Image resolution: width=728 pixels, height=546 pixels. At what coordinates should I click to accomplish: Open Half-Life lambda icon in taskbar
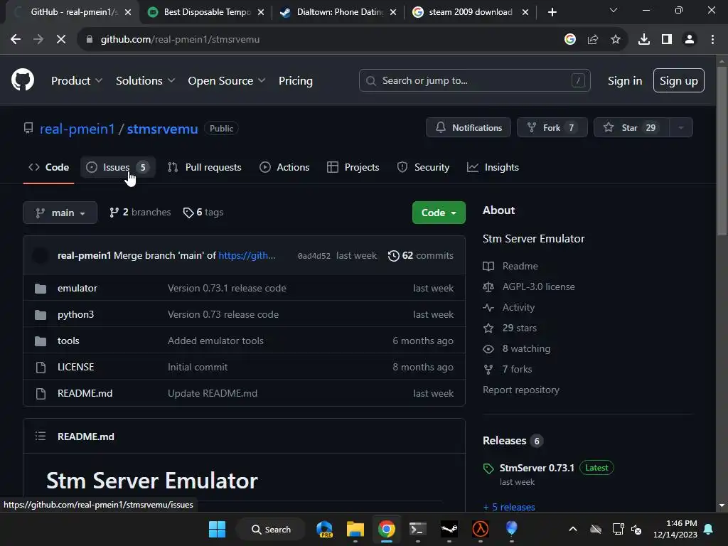[x=480, y=529]
